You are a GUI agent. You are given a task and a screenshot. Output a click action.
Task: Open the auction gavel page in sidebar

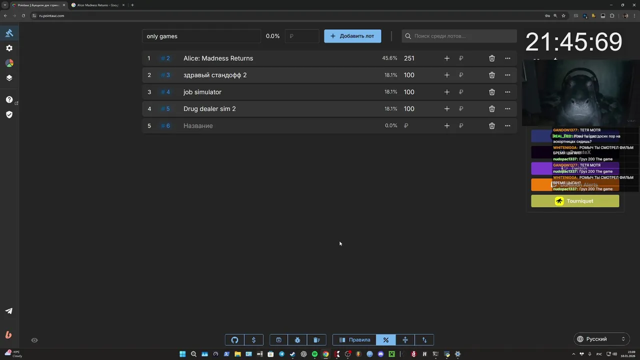point(9,33)
